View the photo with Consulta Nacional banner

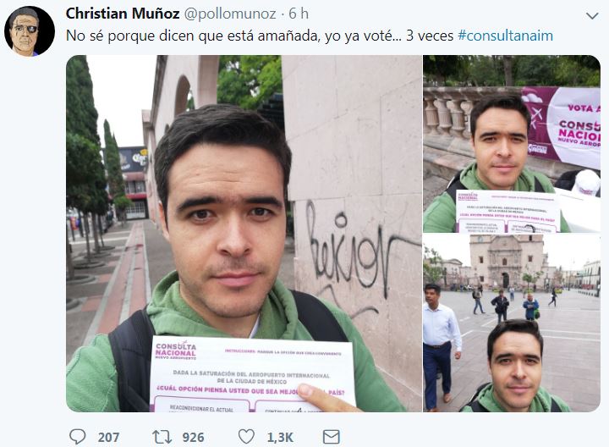pos(512,144)
